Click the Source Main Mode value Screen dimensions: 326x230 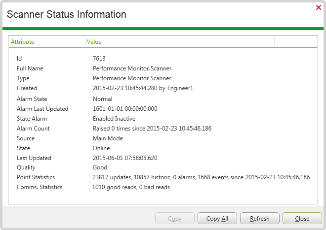pos(108,138)
